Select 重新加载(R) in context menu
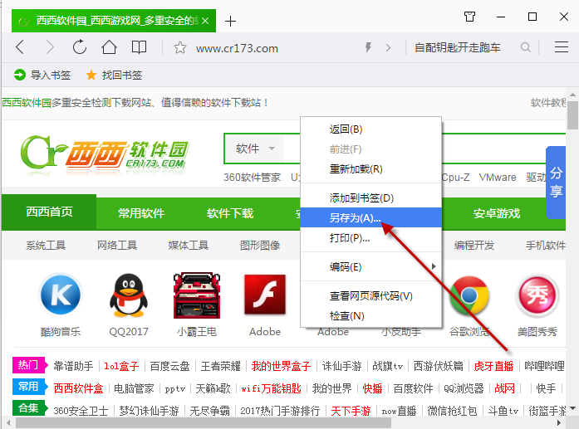Image resolution: width=579 pixels, height=429 pixels. (371, 169)
